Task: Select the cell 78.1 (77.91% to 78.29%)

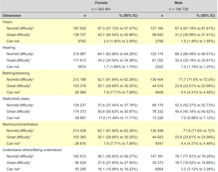Action: click(195, 156)
